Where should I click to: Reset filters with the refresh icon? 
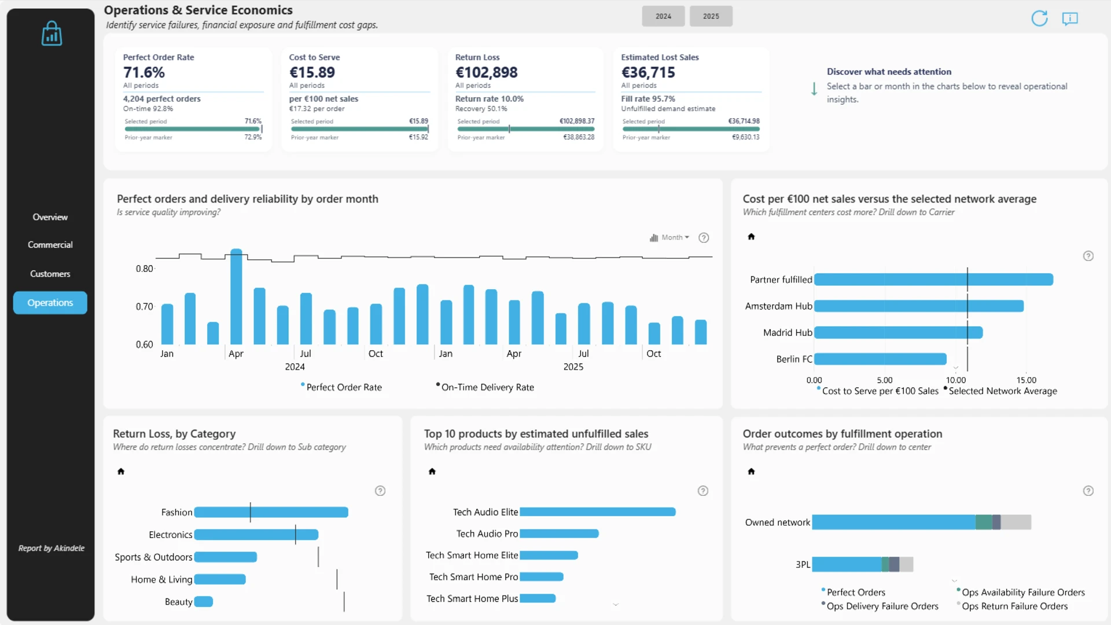pos(1039,19)
